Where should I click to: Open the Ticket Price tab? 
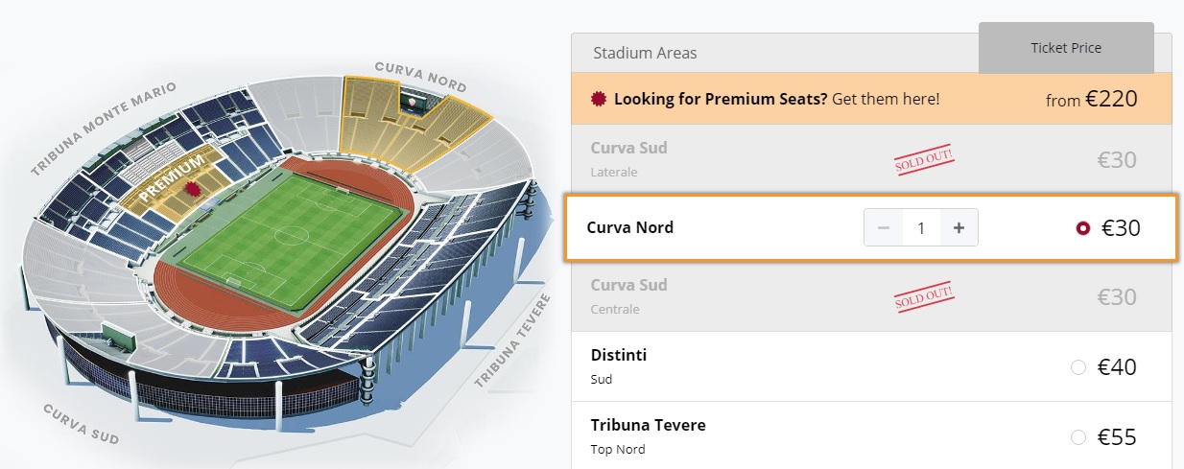coord(1066,48)
